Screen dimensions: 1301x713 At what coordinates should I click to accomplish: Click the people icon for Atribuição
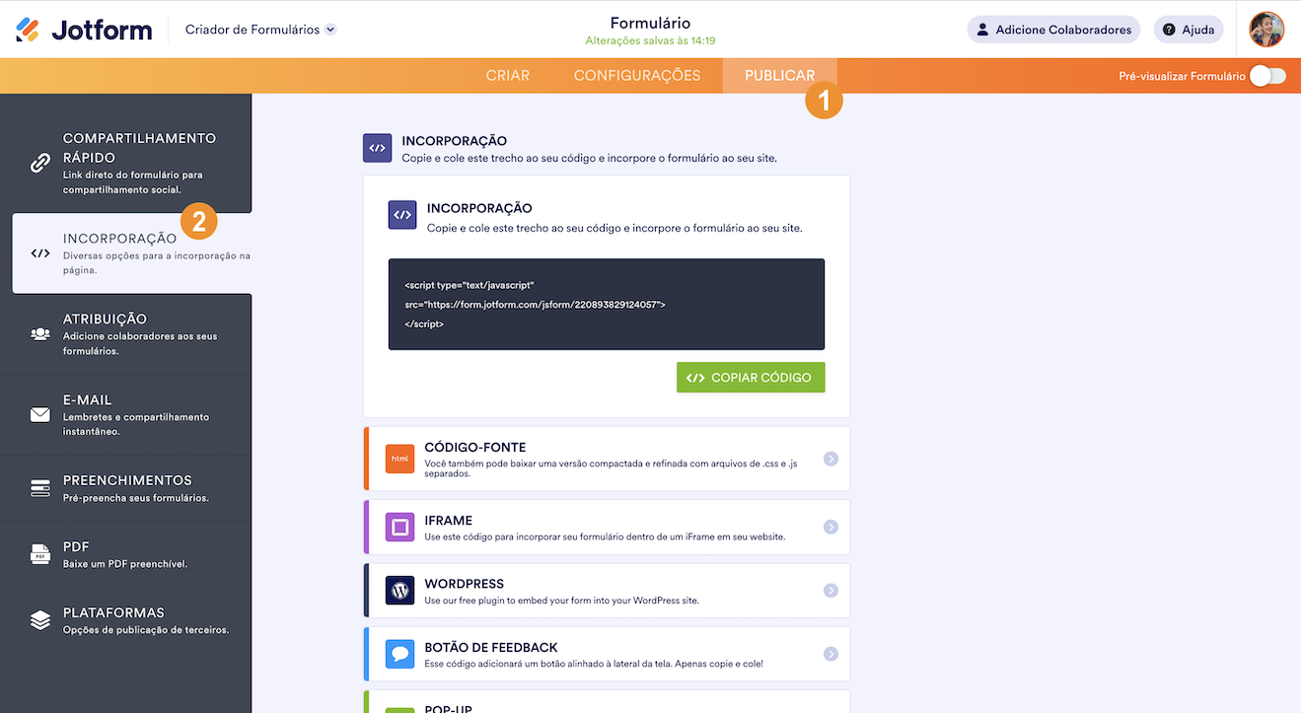[40, 334]
